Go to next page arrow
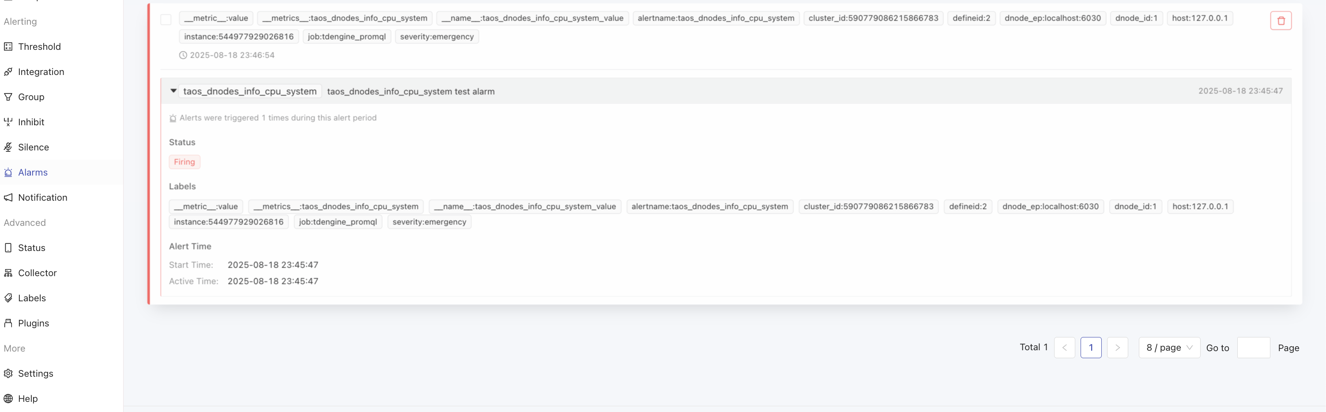Screen dimensions: 1326x412 [1117, 348]
